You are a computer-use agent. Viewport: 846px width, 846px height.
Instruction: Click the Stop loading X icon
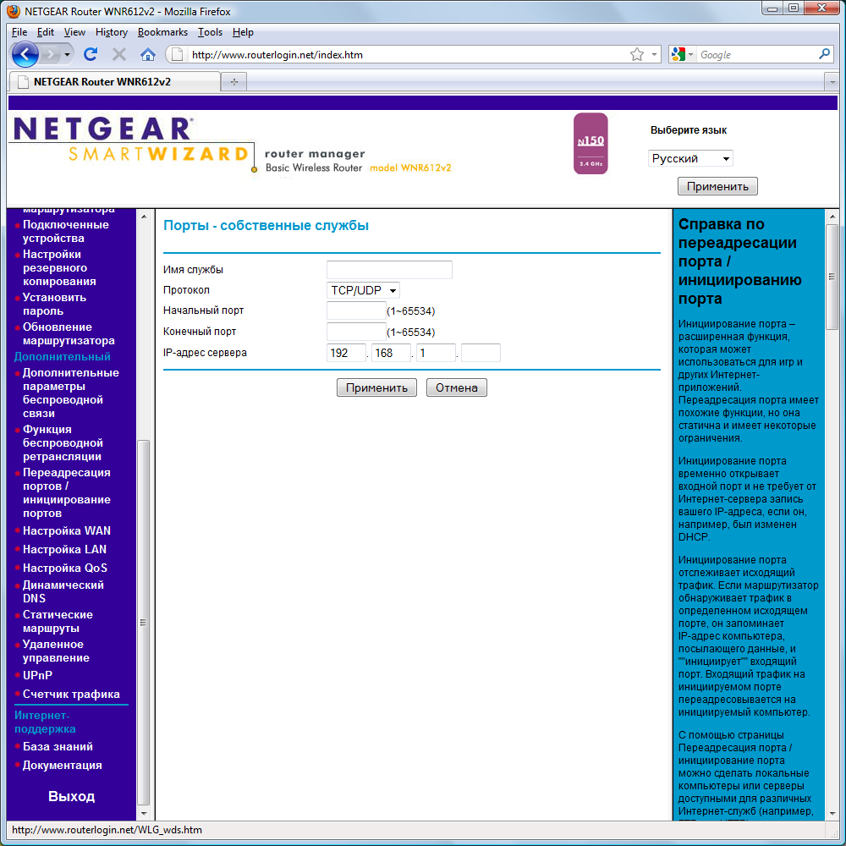(119, 54)
